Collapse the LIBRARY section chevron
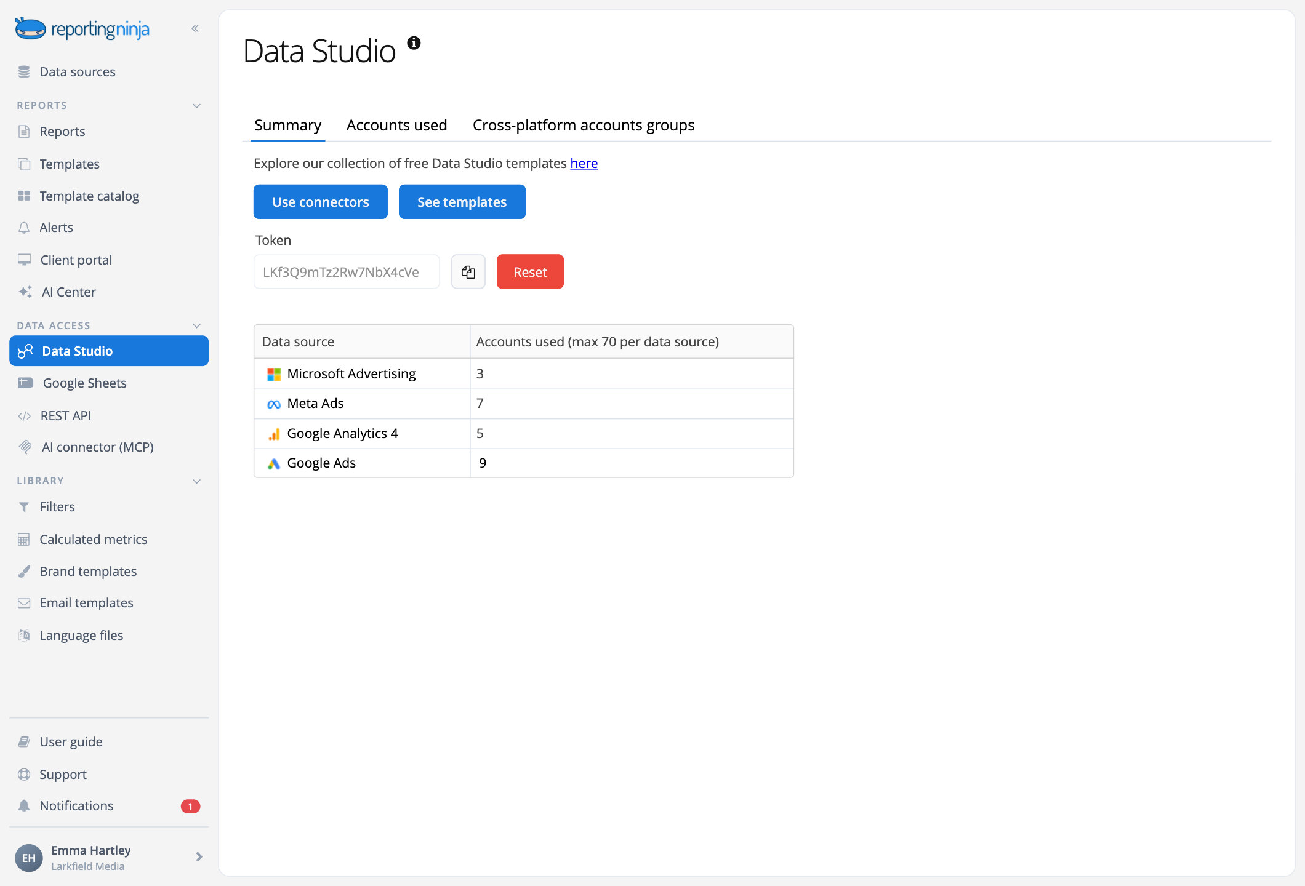 [x=197, y=481]
